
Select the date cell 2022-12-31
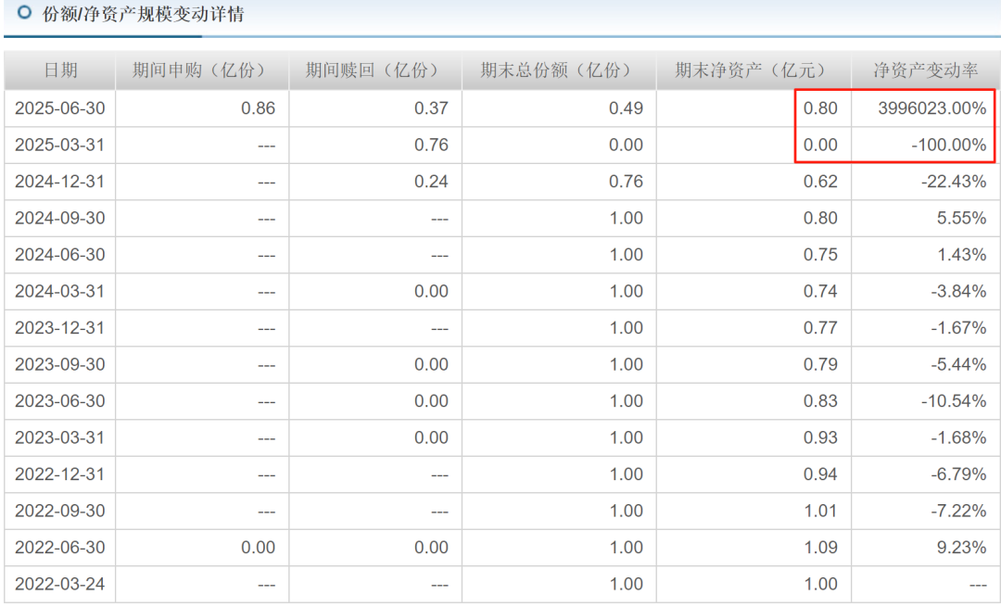pos(60,474)
